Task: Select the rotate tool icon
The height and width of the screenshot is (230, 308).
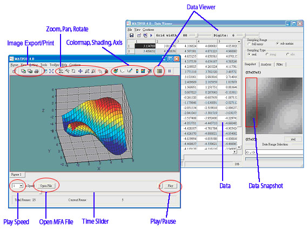Action: (x=73, y=71)
